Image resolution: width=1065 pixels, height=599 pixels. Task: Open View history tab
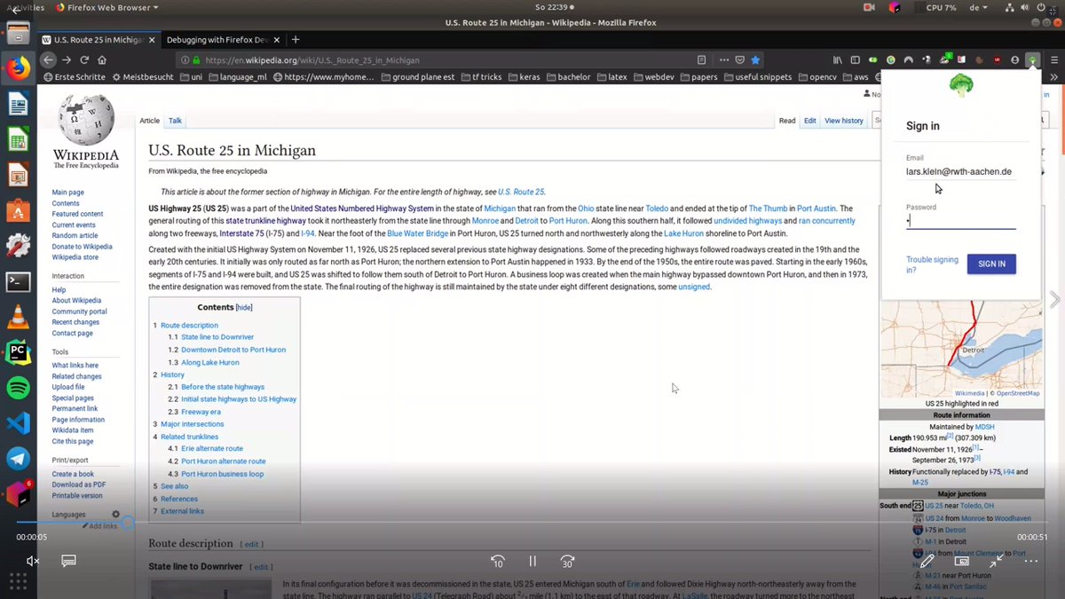(x=844, y=121)
